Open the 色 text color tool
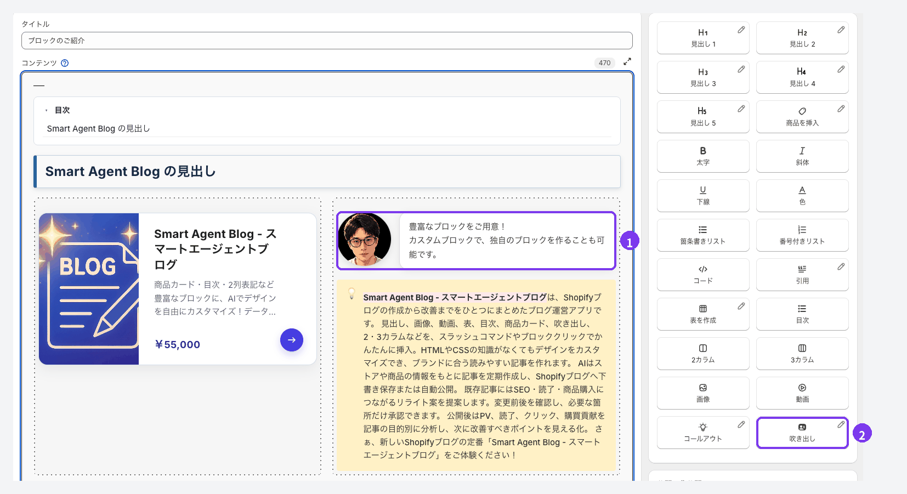 click(802, 196)
